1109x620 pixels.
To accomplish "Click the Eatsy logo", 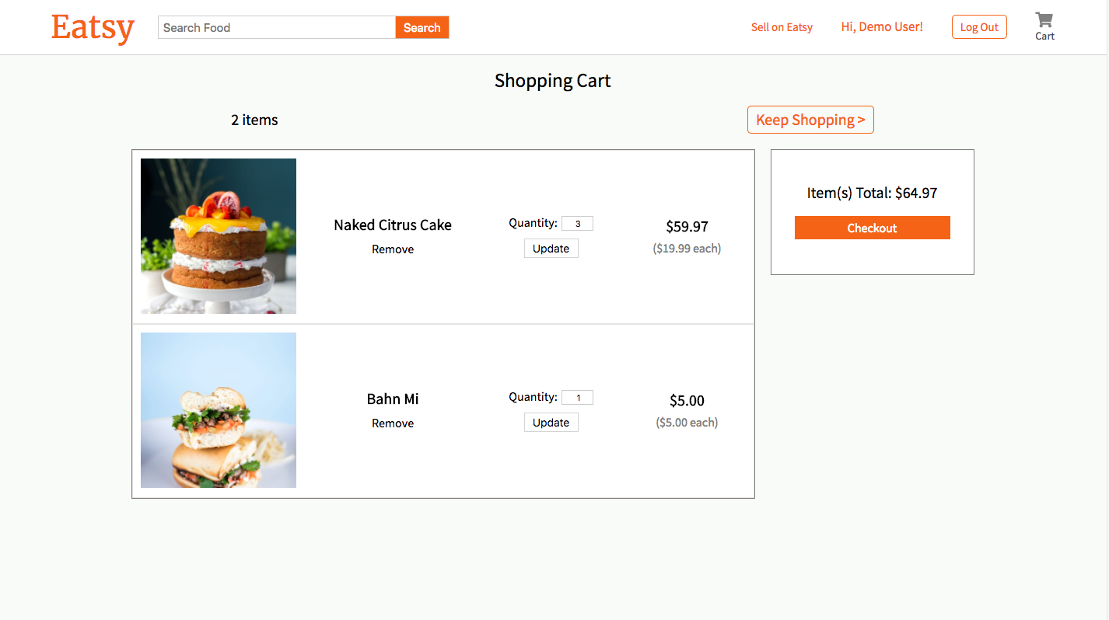I will [92, 27].
